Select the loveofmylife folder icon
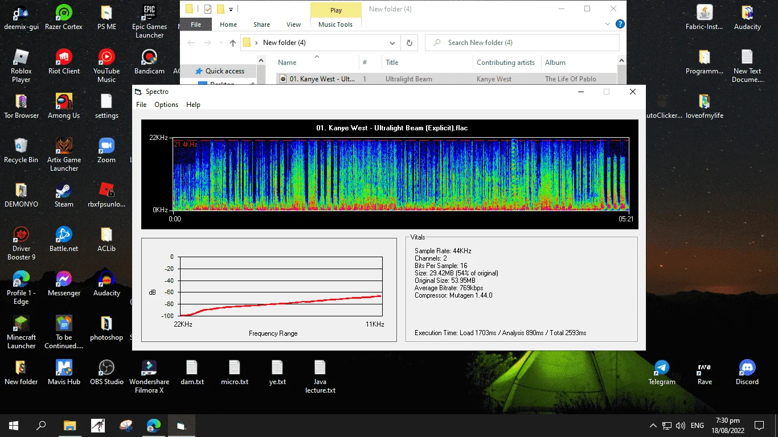Image resolution: width=778 pixels, height=437 pixels. coord(705,106)
